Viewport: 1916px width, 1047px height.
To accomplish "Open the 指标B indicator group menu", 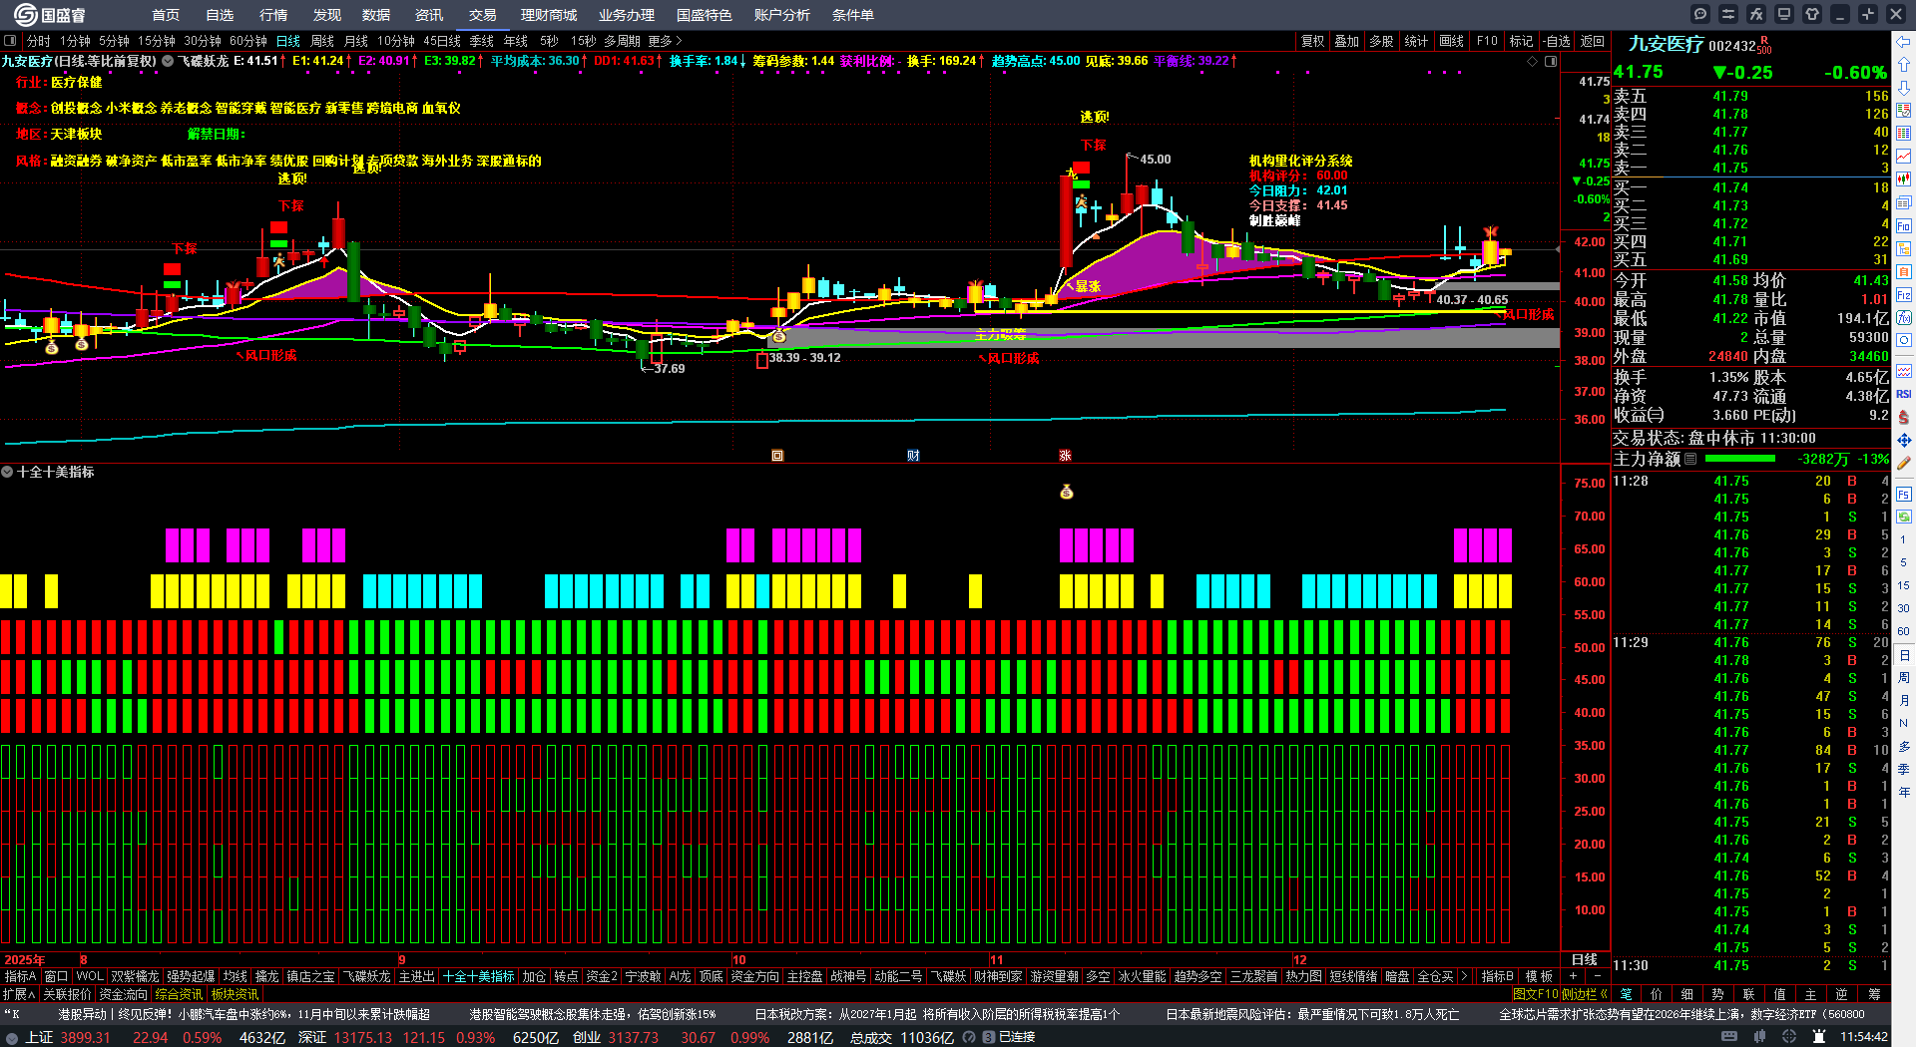I will click(x=1497, y=976).
